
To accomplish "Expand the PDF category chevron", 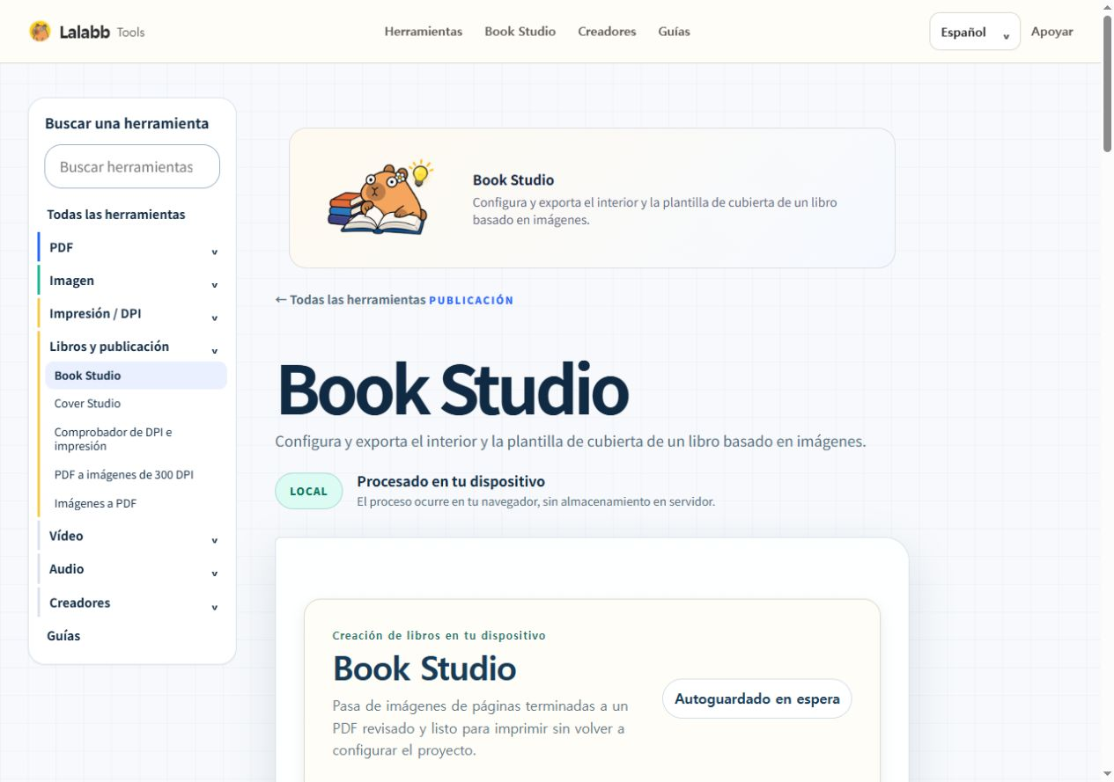I will click(x=214, y=252).
